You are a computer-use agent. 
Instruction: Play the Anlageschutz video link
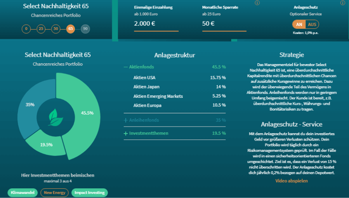click(292, 181)
